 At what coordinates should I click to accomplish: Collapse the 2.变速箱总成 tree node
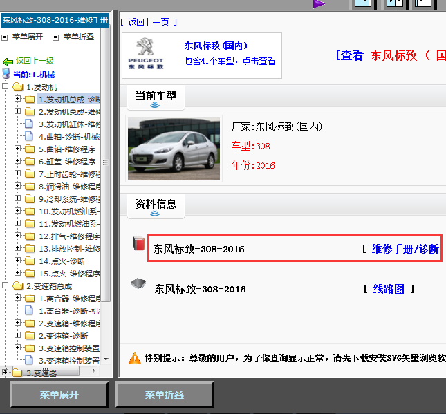5,285
